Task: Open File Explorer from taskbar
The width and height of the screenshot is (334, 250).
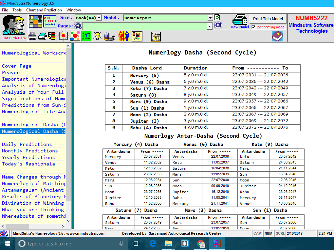Action: click(x=168, y=243)
